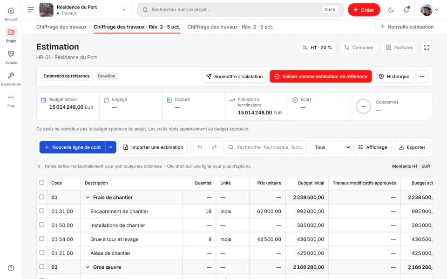Click Soumettre à validation
The image size is (447, 279).
pos(234,76)
